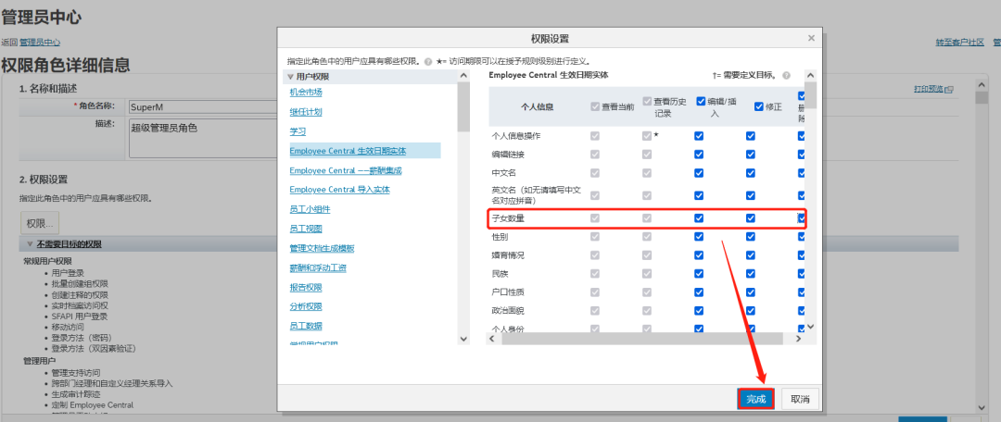Open the 转至客户社区 link
This screenshot has width=1001, height=422.
959,42
